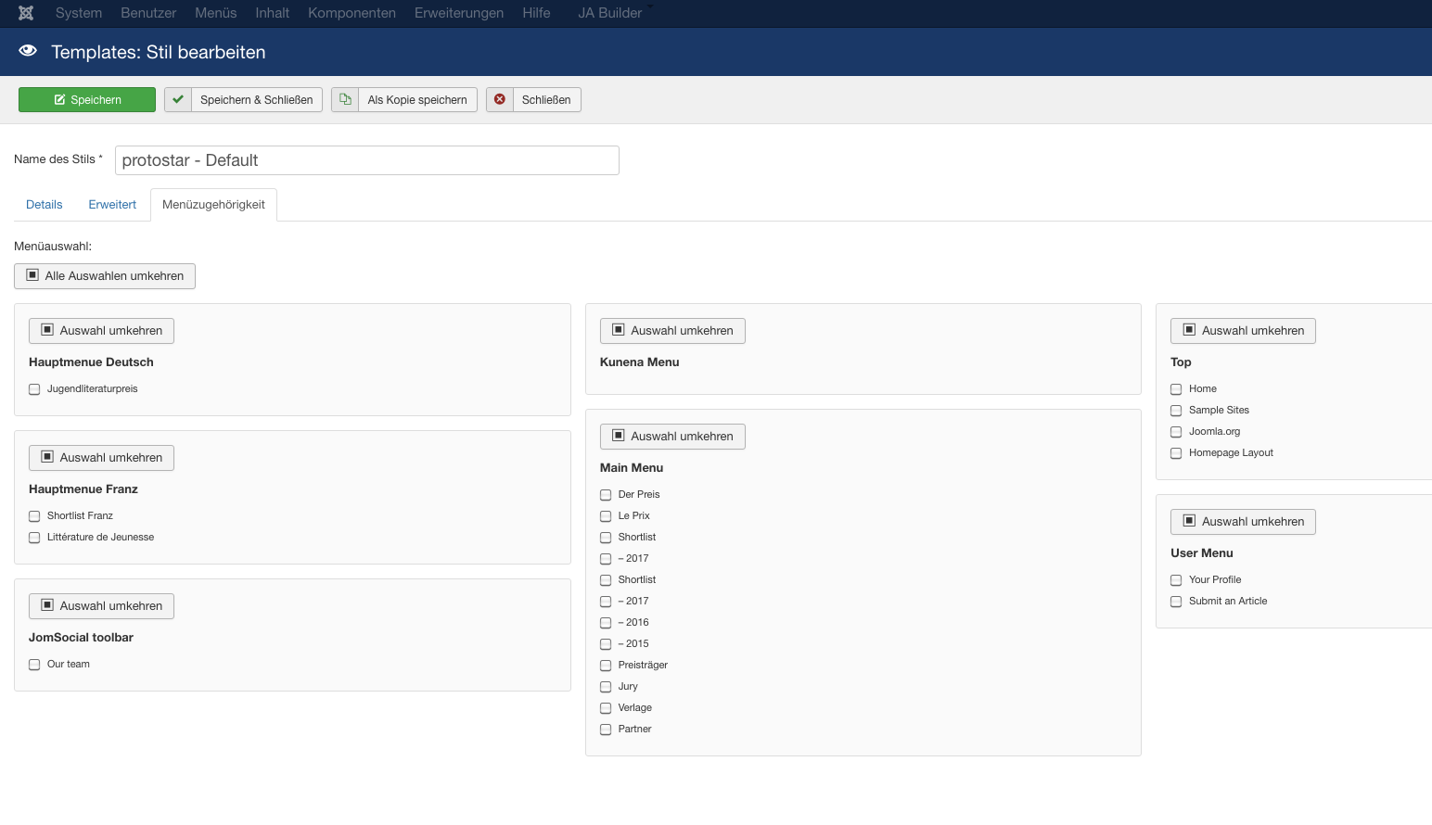Click the User Menu heading
Image resolution: width=1432 pixels, height=825 pixels.
point(1202,553)
